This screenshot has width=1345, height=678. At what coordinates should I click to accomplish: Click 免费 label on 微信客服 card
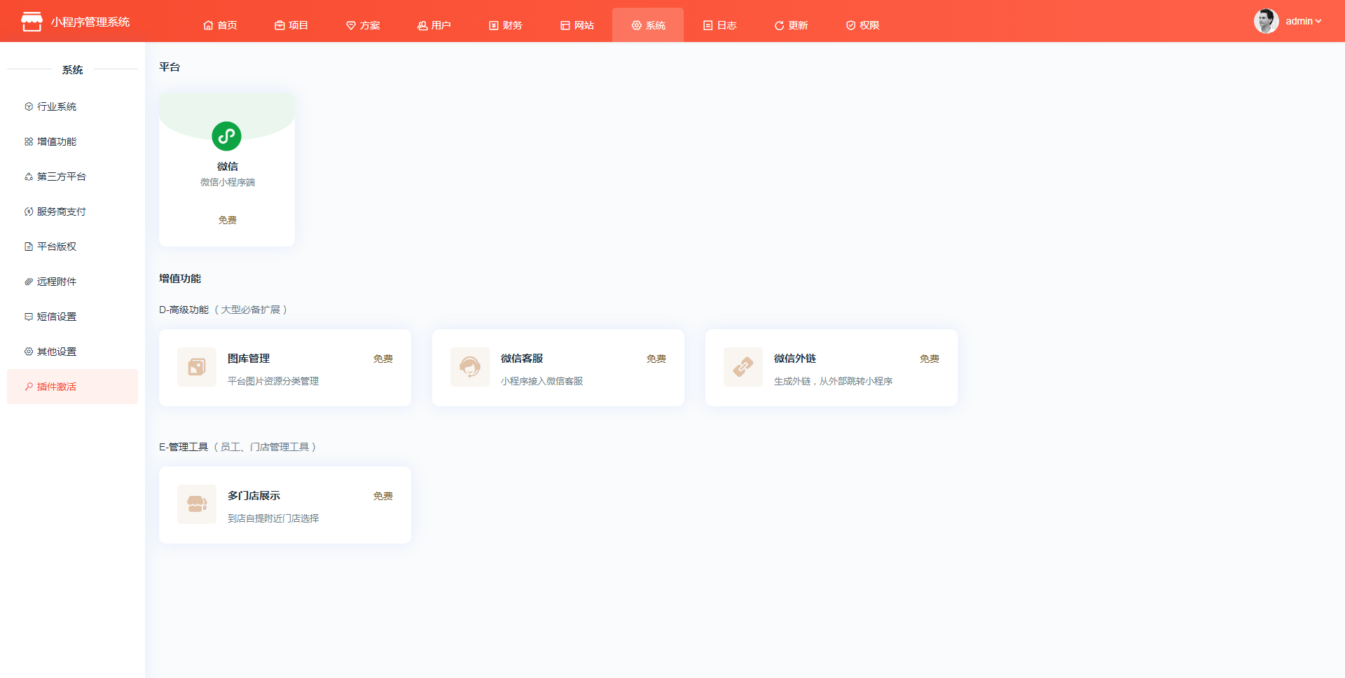pos(656,359)
